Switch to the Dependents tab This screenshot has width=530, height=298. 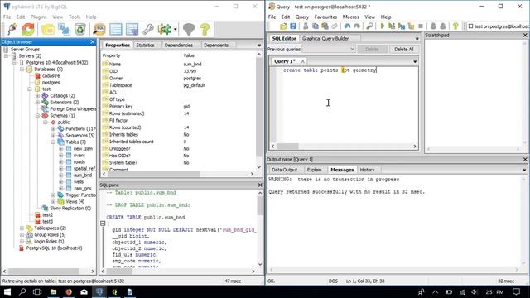click(x=216, y=45)
